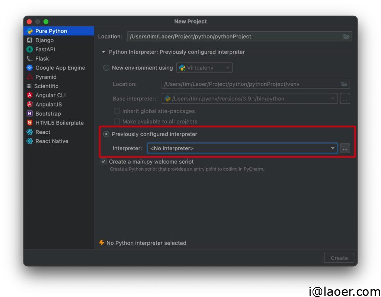Screen dimensions: 381x297
Task: Click the Create button
Action: (x=339, y=258)
